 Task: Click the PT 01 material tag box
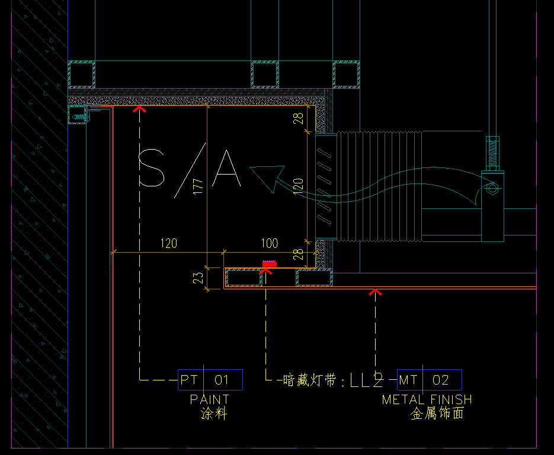210,380
